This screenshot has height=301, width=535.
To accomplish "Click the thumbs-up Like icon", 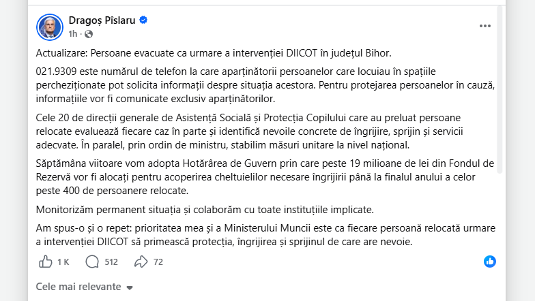I will click(x=45, y=262).
